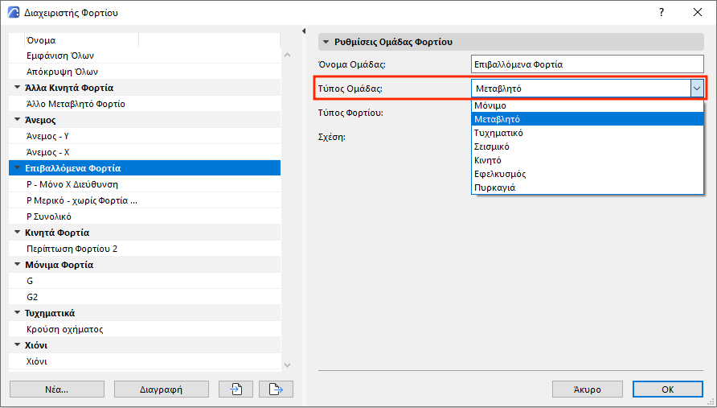The width and height of the screenshot is (717, 408).
Task: Click the left-pointing panel collapse arrow
Action: click(304, 31)
